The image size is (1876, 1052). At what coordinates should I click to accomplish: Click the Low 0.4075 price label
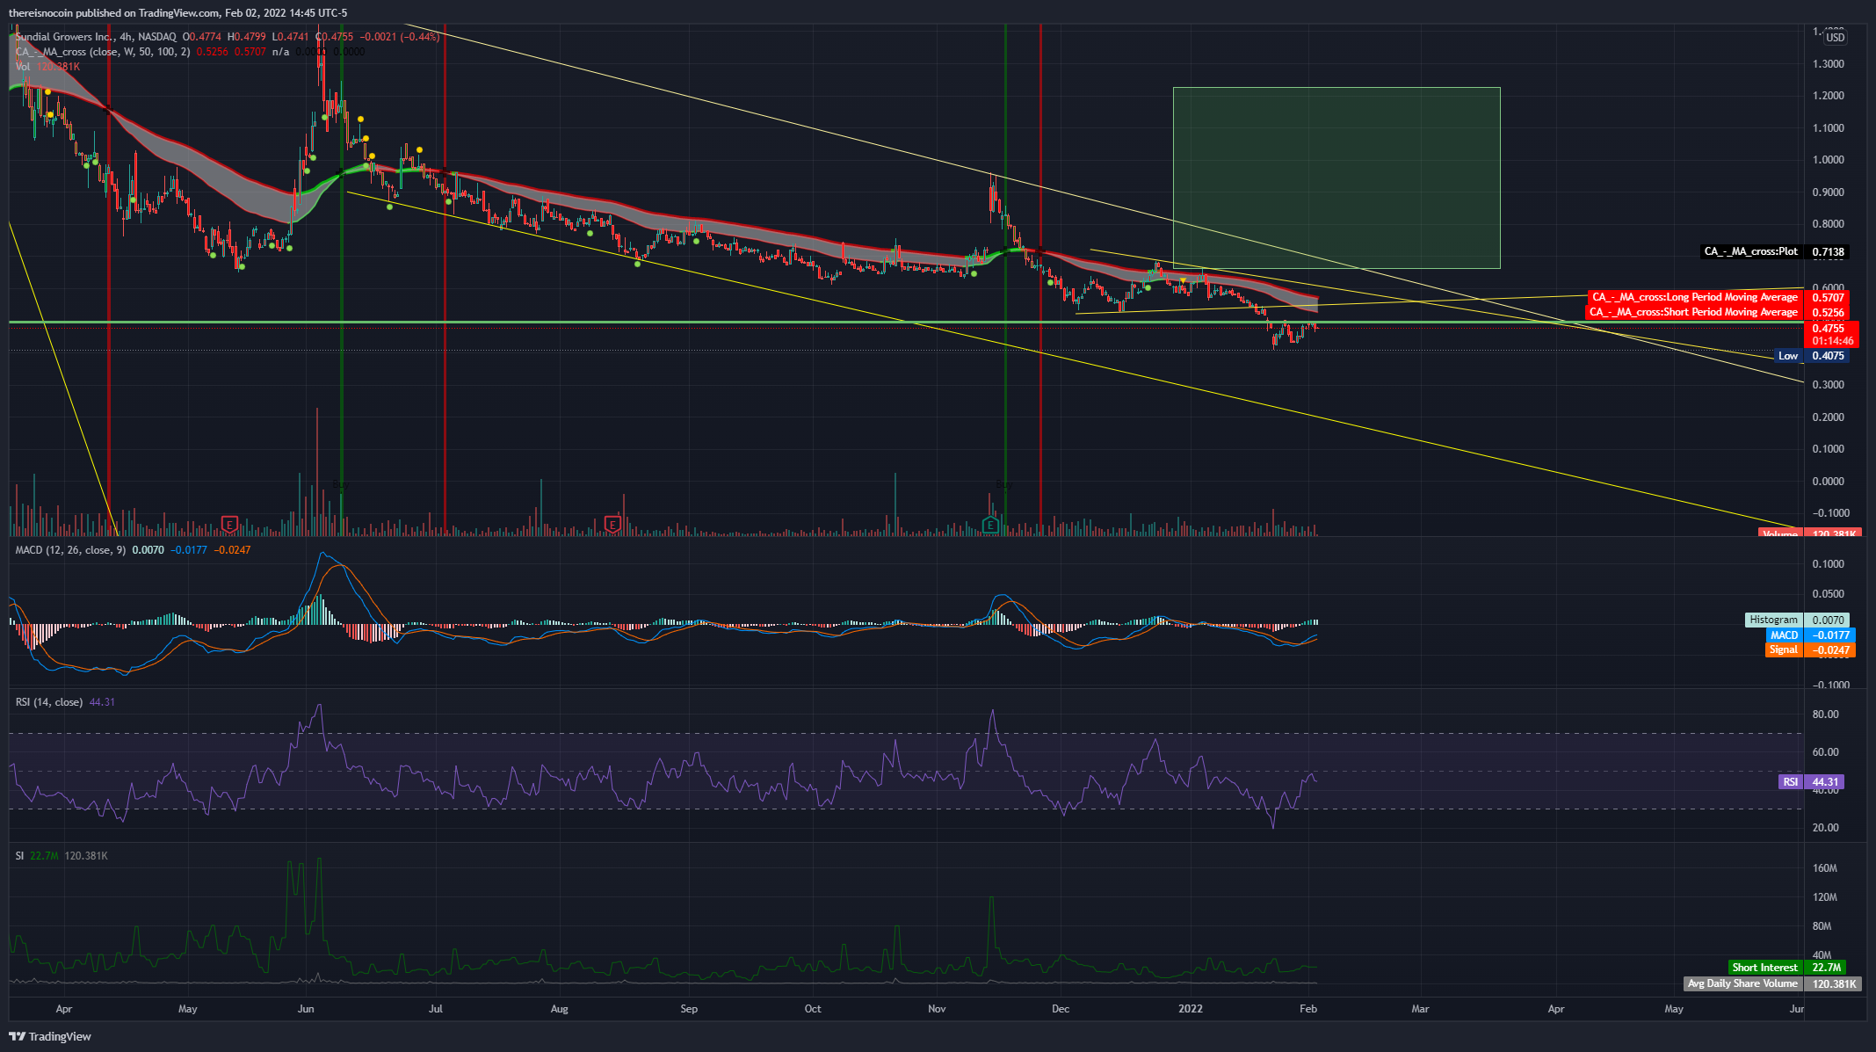click(x=1811, y=356)
